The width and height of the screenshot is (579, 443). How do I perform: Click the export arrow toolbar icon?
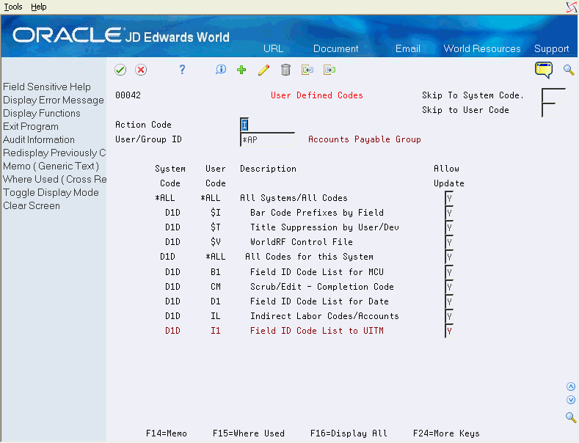(329, 70)
